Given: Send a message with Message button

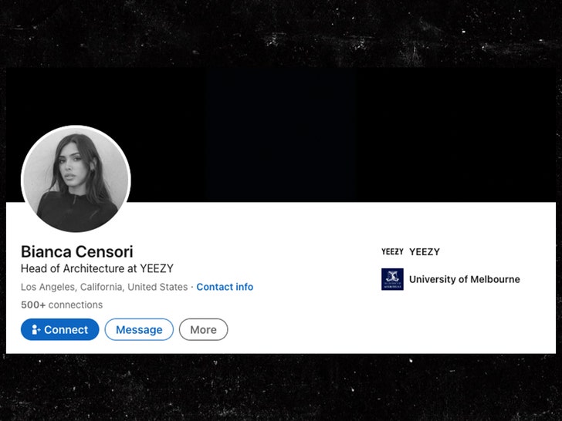Looking at the screenshot, I should [x=139, y=329].
